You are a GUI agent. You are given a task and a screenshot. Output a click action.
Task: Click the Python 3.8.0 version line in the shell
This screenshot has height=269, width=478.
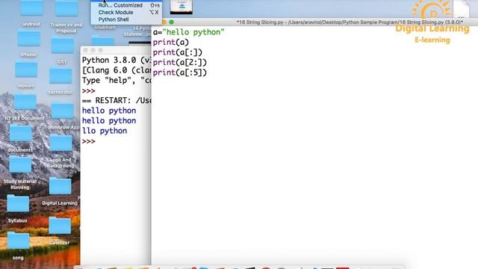point(117,60)
